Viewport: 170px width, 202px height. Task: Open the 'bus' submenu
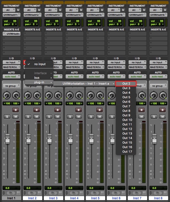[x=39, y=78]
